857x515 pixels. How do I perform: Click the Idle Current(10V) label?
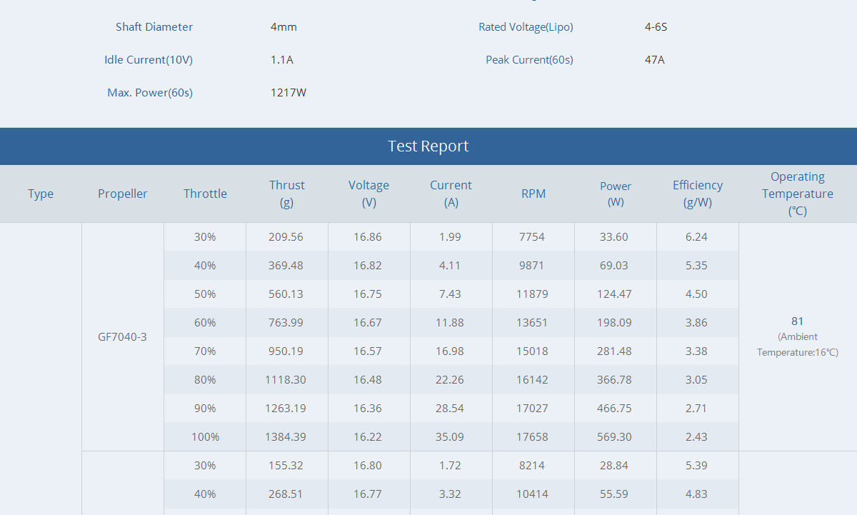[x=149, y=60]
